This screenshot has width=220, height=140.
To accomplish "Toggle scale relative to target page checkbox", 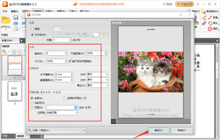I will [70, 61].
